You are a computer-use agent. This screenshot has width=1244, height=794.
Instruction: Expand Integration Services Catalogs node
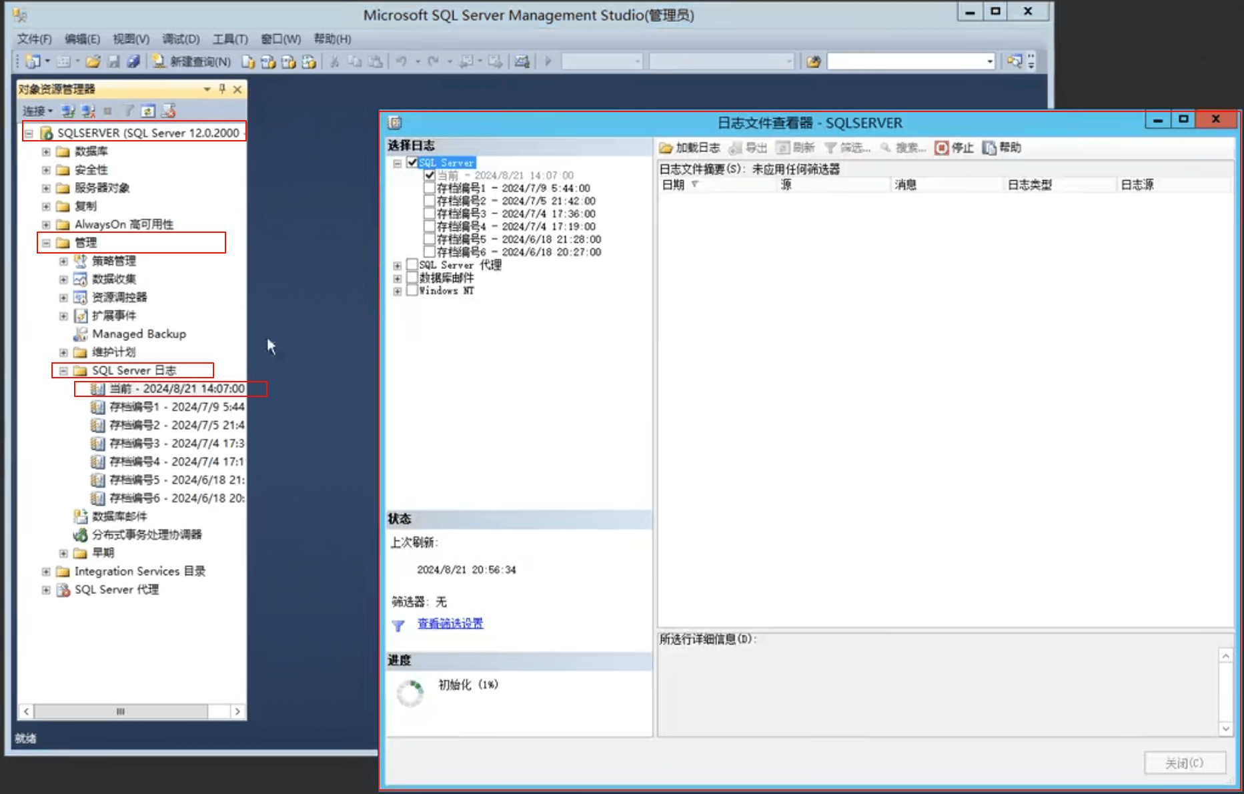coord(46,571)
